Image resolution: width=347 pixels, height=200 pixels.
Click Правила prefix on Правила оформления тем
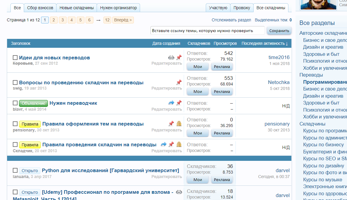click(30, 124)
